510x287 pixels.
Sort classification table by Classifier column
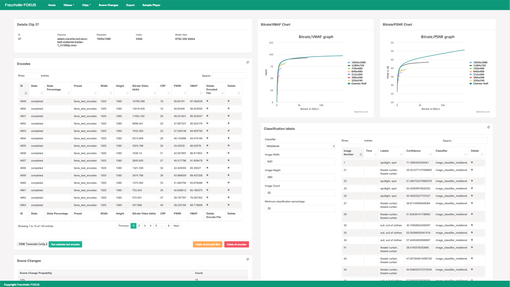451,152
